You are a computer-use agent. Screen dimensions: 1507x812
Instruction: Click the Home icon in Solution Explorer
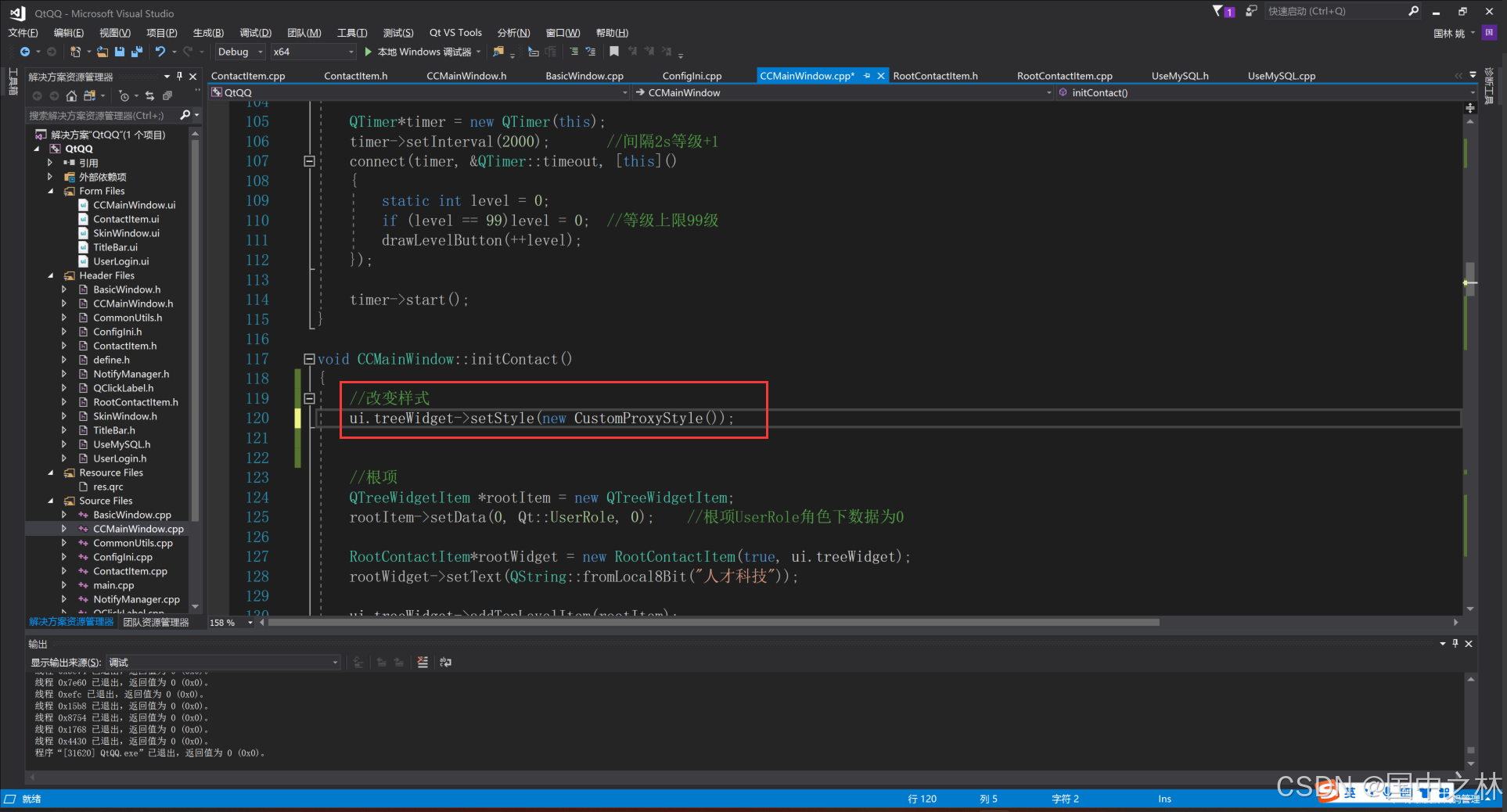point(71,96)
